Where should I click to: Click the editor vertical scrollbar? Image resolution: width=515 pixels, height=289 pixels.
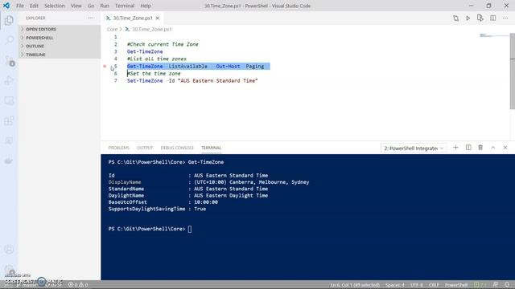[x=513, y=71]
